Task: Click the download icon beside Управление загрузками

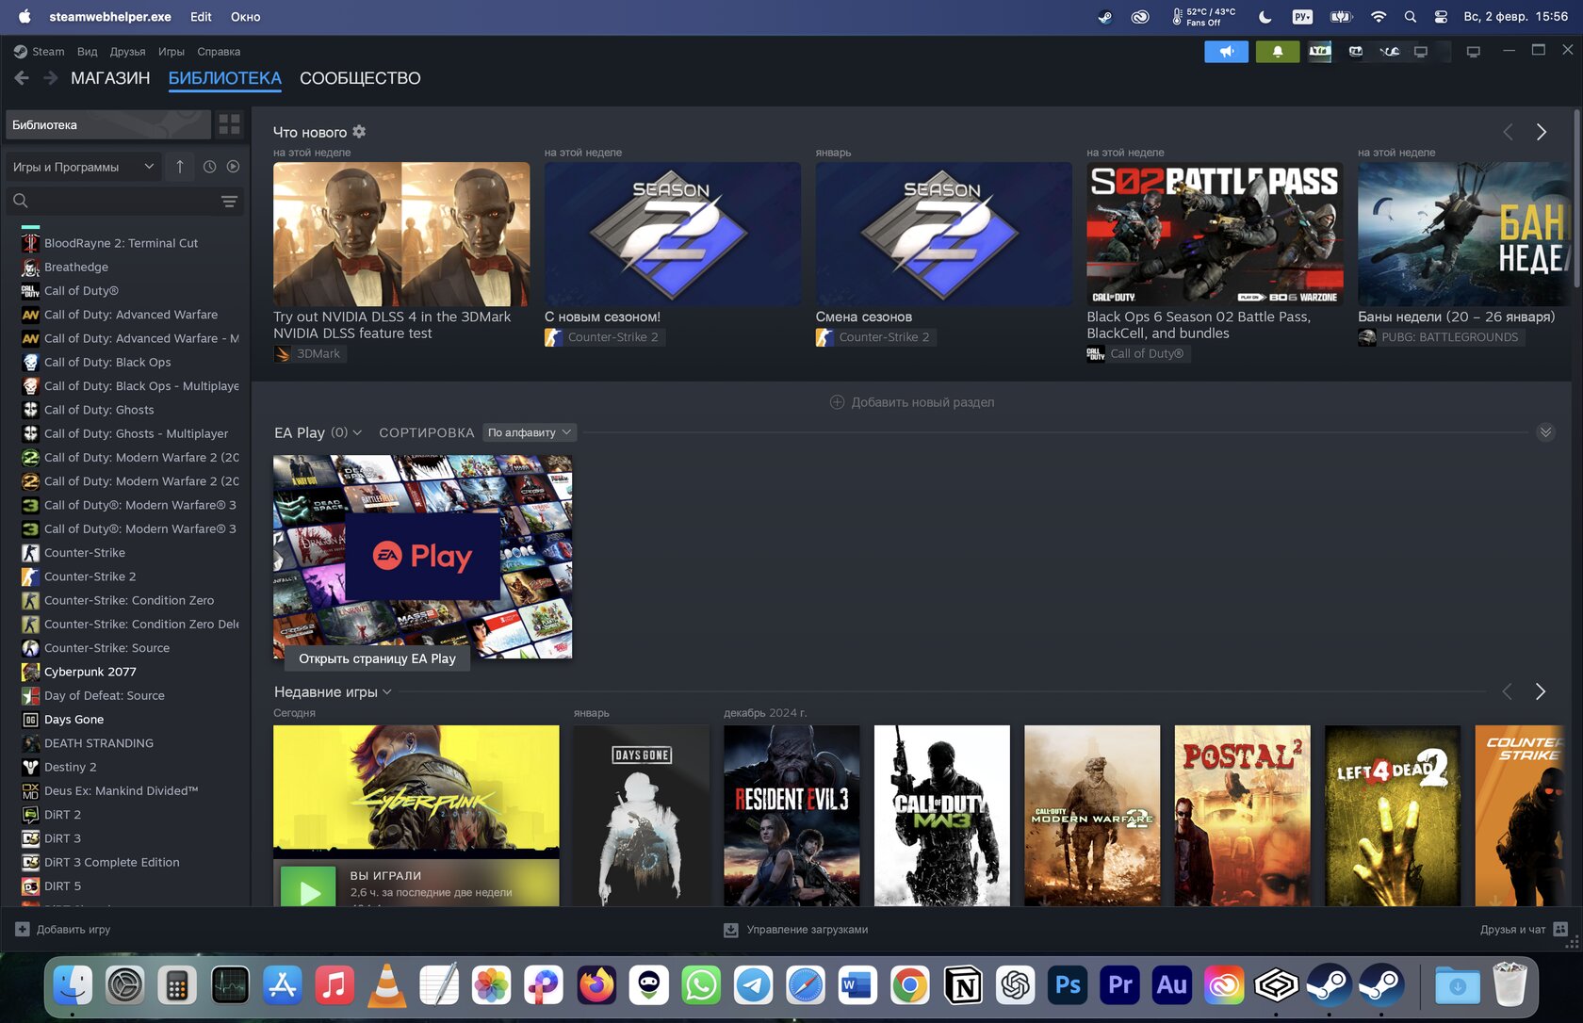Action: 731,930
